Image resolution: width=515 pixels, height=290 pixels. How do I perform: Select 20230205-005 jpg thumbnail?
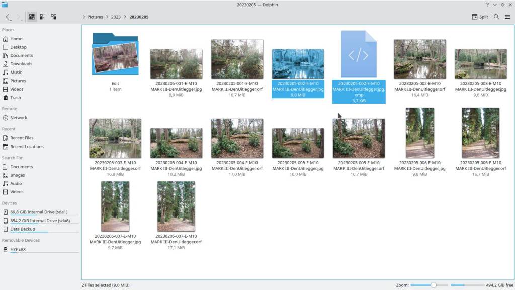click(298, 143)
